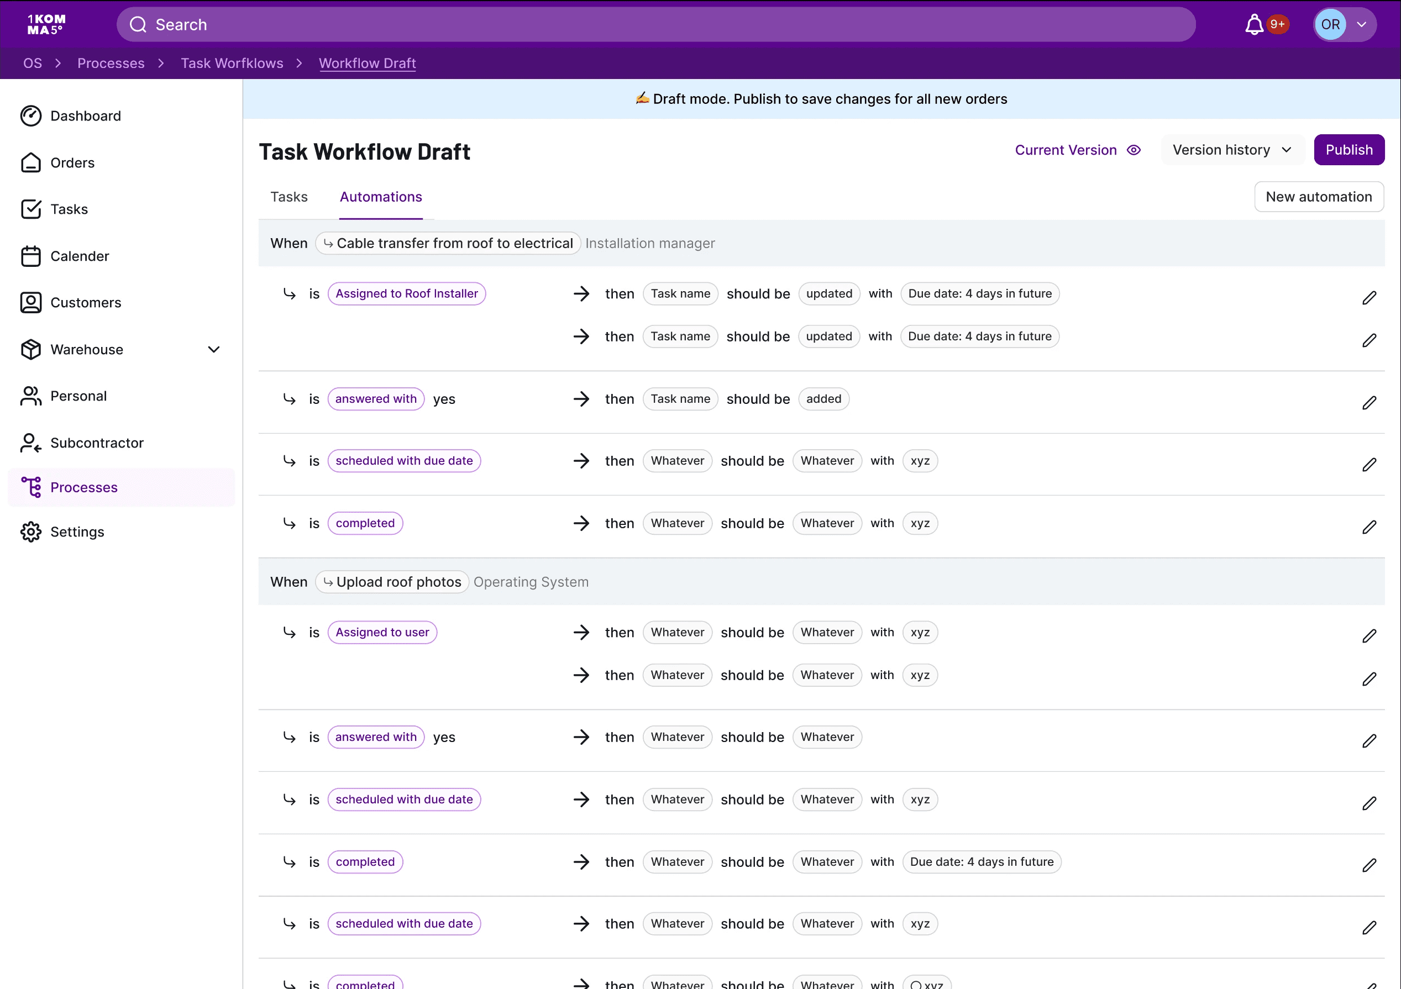Image resolution: width=1401 pixels, height=989 pixels.
Task: Click the New automation button
Action: point(1318,197)
